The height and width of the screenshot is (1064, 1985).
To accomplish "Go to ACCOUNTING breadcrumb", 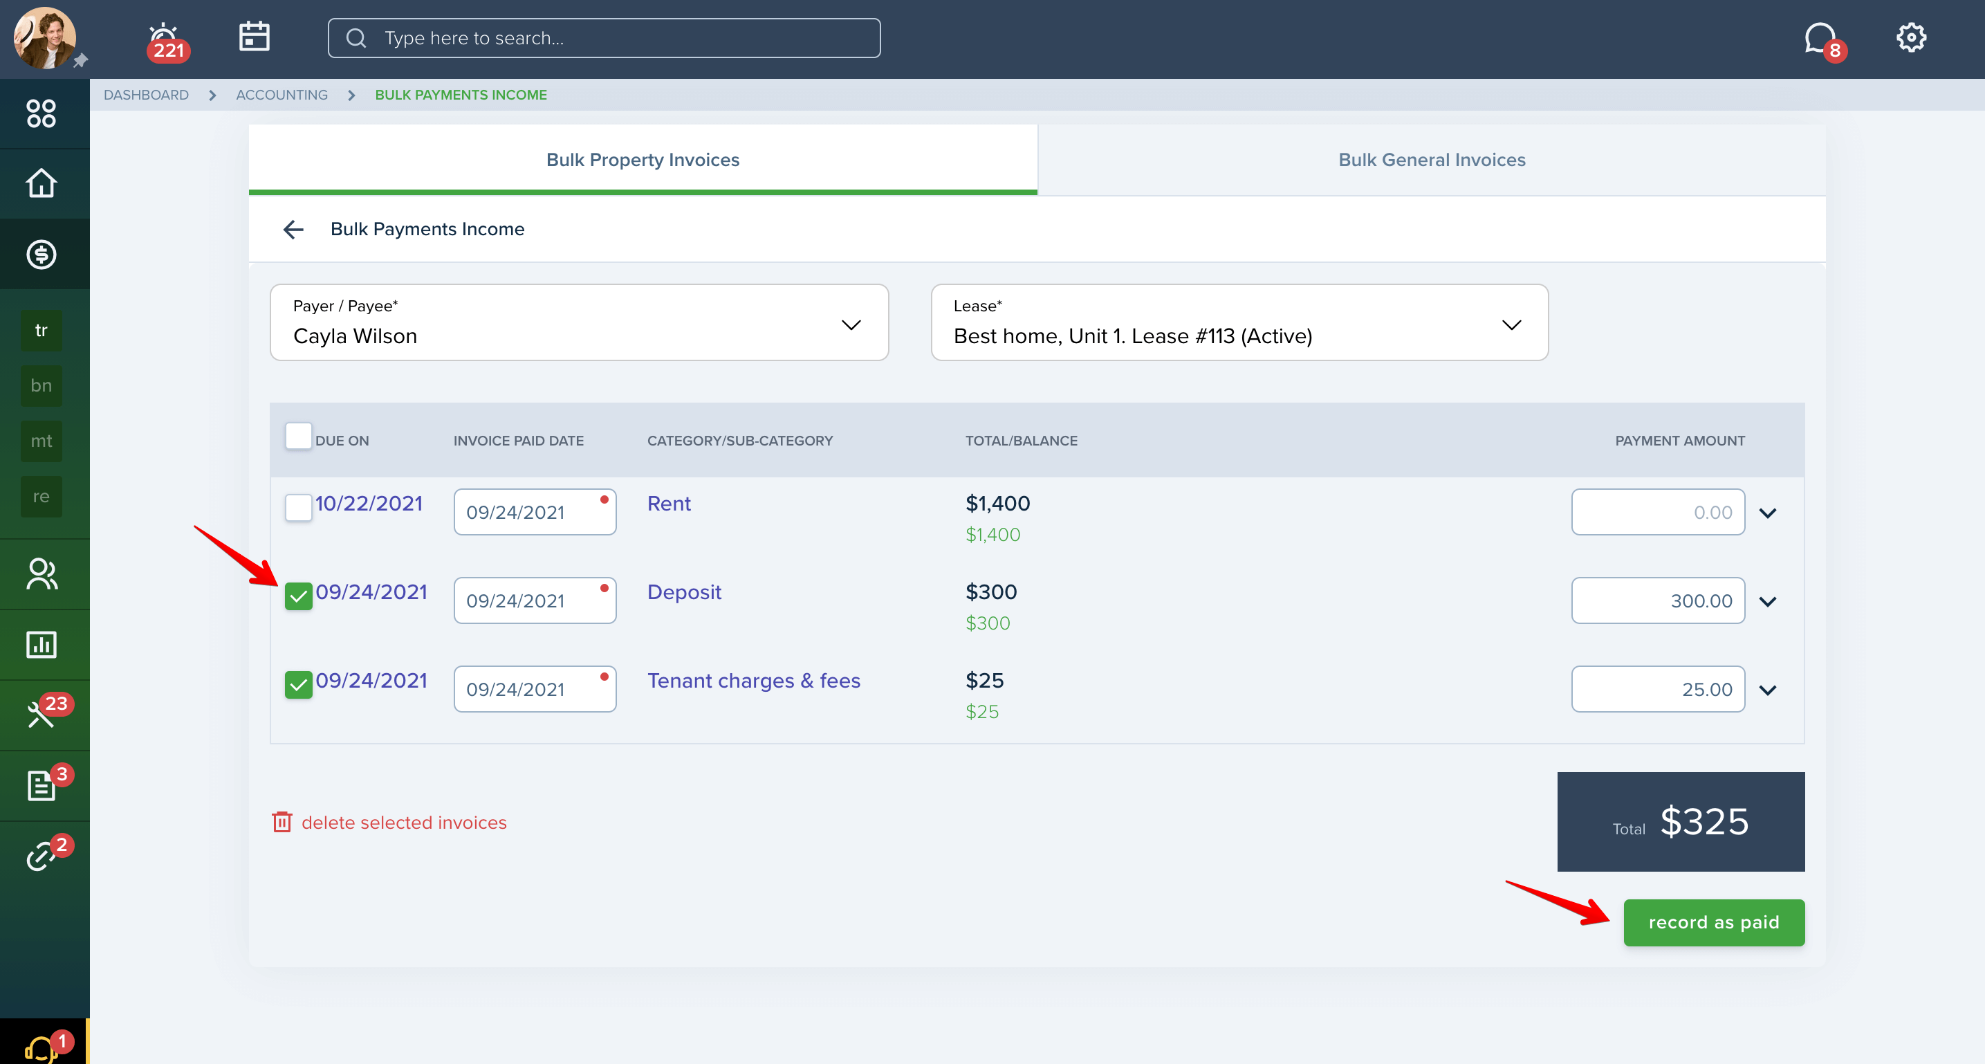I will [x=281, y=95].
